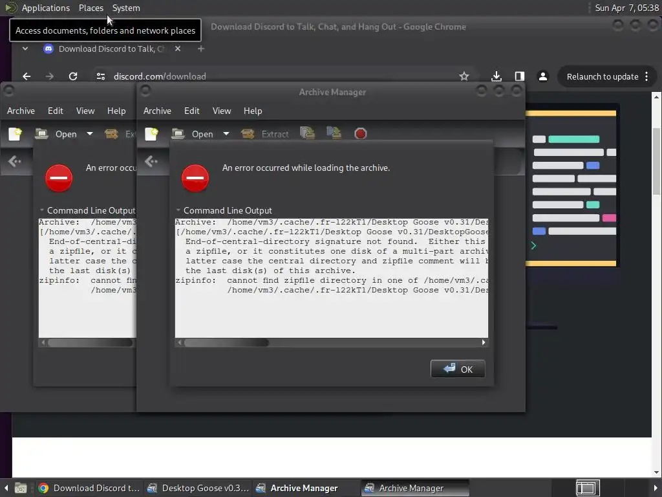
Task: Click the New archive icon in back Archive Manager
Action: click(x=16, y=134)
